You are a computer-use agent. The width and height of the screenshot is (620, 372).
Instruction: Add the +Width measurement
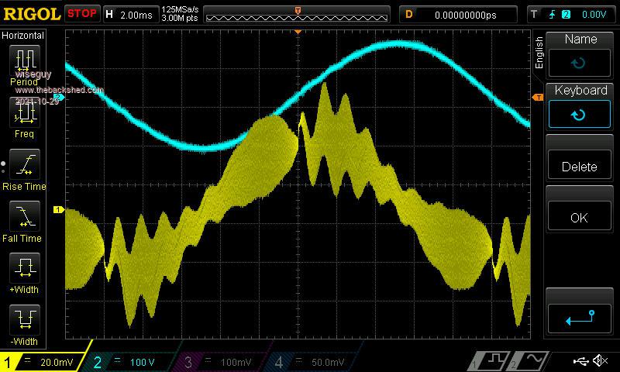(x=23, y=269)
